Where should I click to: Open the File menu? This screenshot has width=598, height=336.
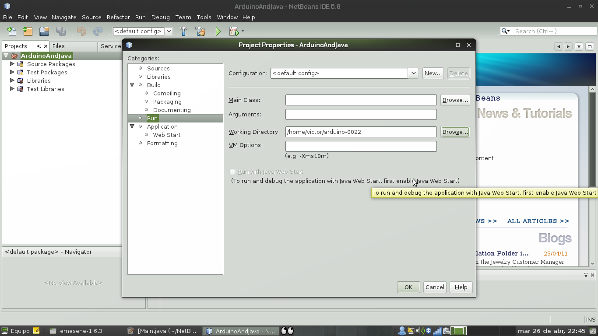(7, 17)
